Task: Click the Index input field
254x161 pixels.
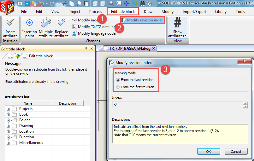Action: pos(178,105)
